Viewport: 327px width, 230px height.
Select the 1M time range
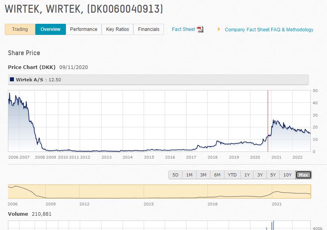(189, 175)
